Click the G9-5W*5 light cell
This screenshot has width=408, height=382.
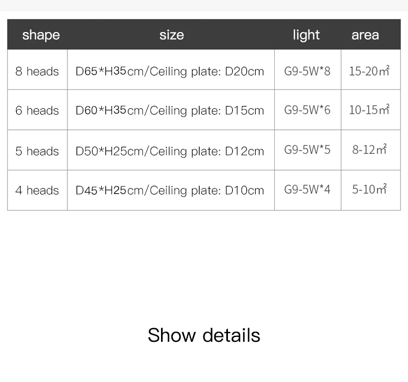click(307, 149)
